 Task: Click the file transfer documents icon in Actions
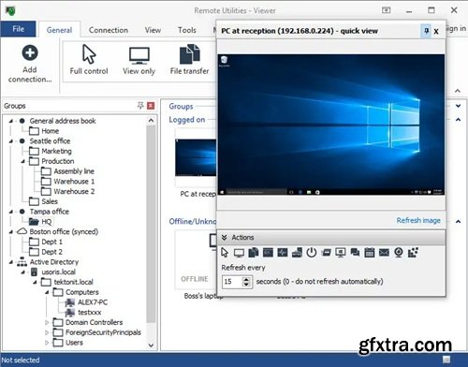tap(254, 253)
